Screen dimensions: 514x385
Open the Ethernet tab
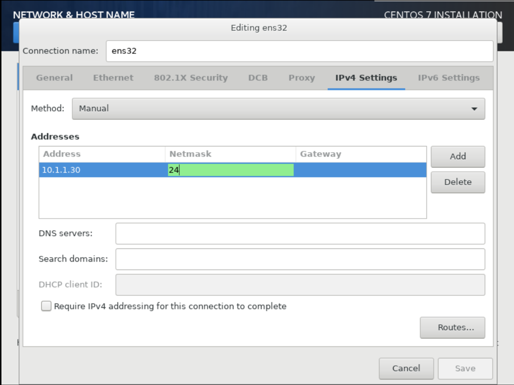(x=113, y=78)
